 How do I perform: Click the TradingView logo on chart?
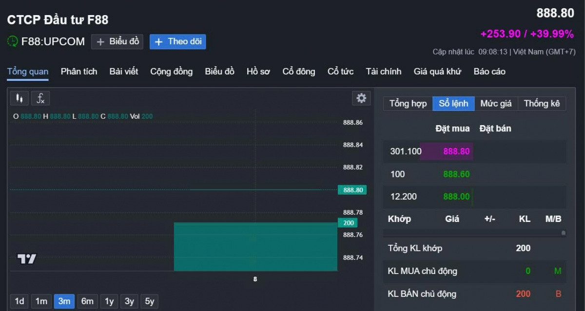(x=27, y=259)
